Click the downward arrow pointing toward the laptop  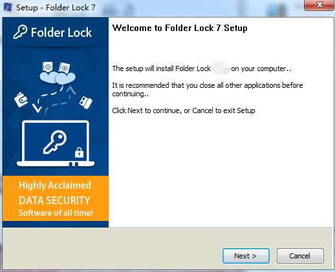point(37,108)
